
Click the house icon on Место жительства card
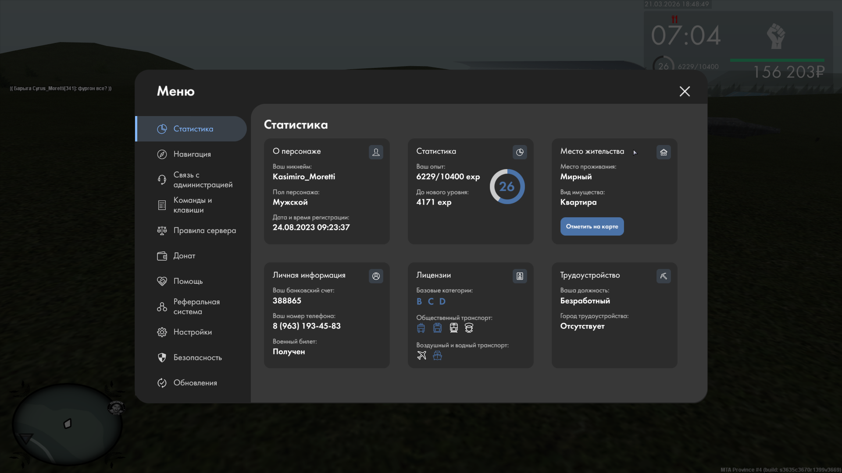tap(664, 152)
